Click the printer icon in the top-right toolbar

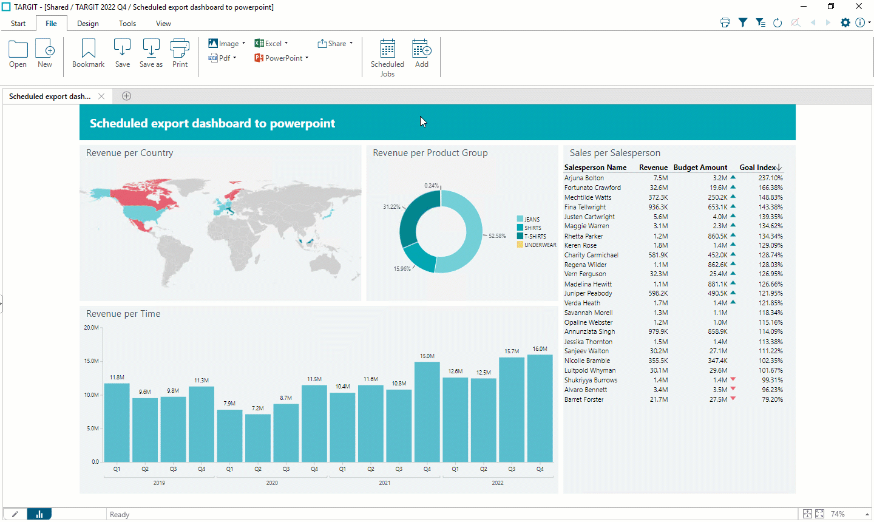coord(725,22)
